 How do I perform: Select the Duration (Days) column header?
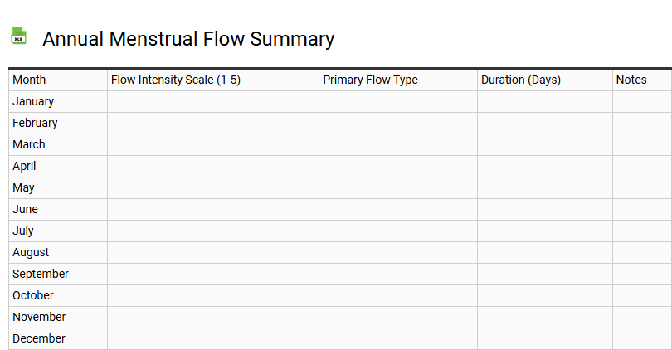[x=545, y=80]
